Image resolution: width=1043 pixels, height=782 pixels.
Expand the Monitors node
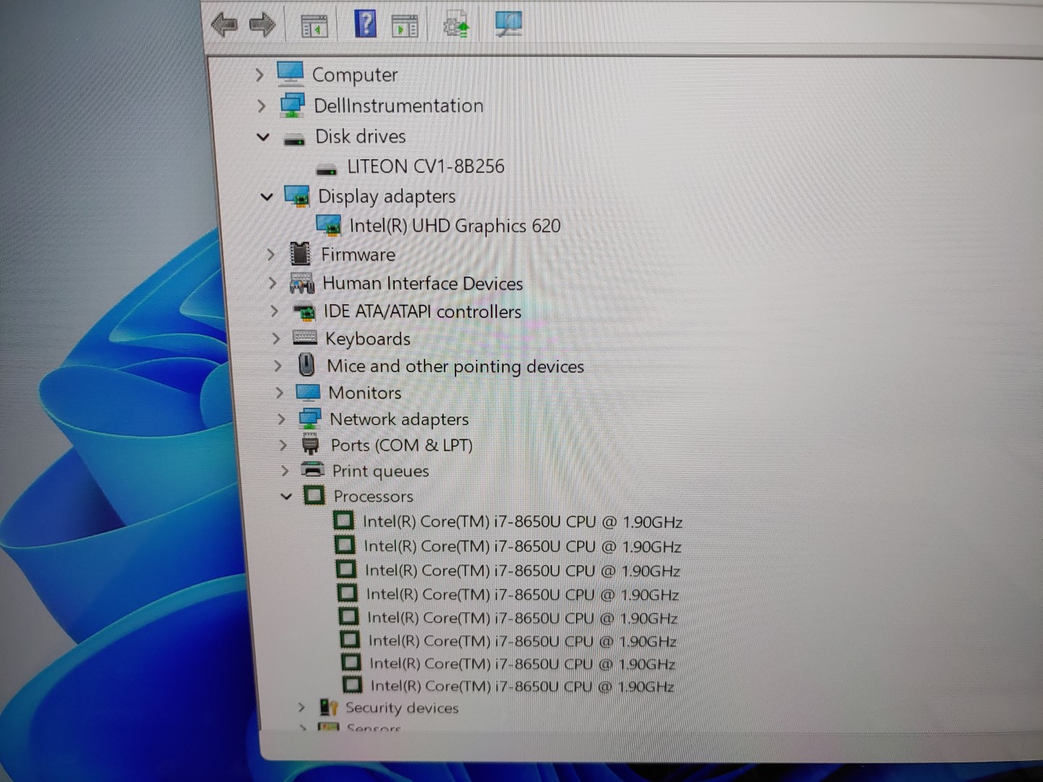(x=280, y=392)
